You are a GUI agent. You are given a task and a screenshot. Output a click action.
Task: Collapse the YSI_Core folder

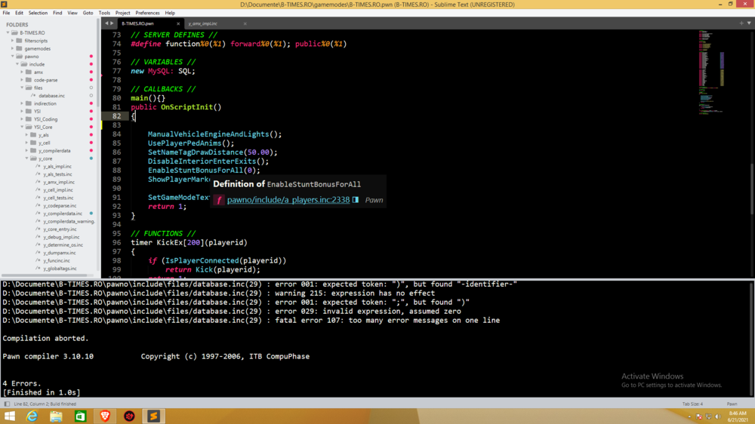pyautogui.click(x=22, y=127)
